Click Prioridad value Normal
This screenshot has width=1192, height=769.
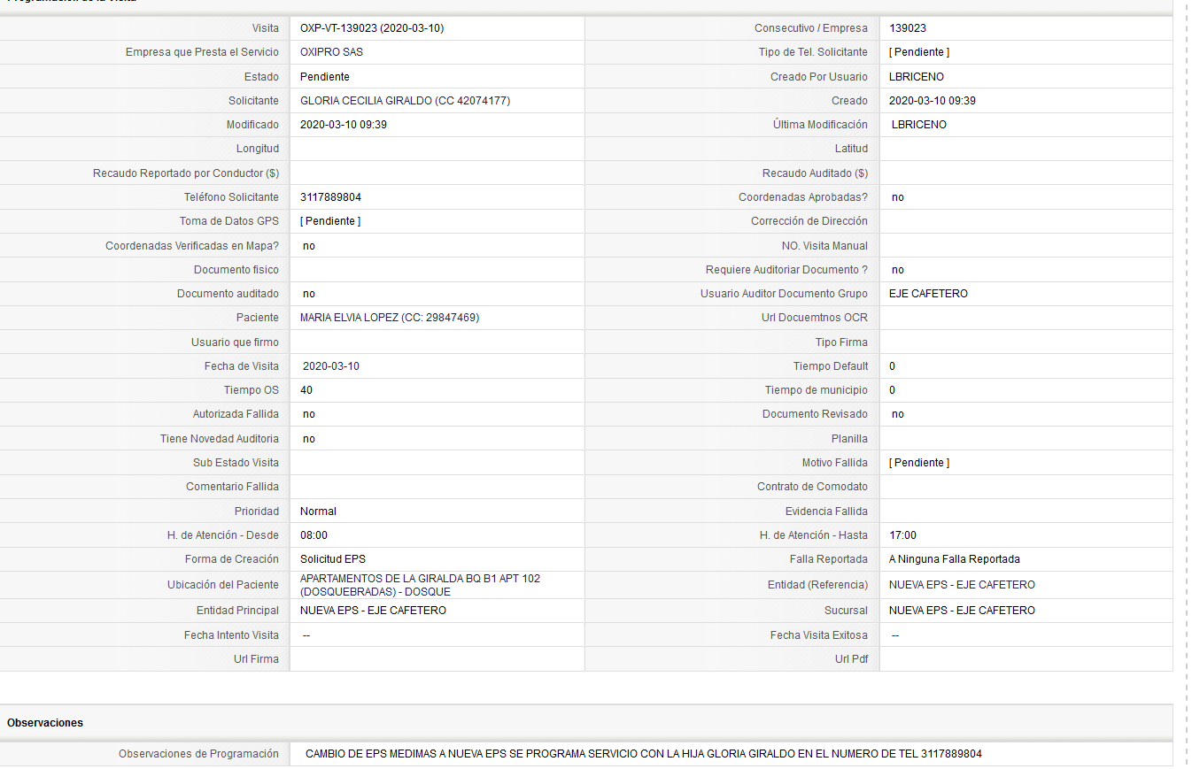[x=318, y=511]
